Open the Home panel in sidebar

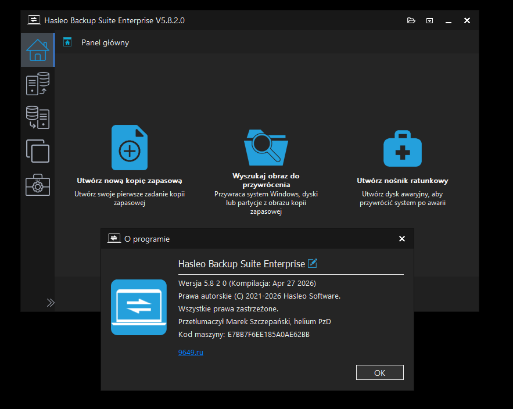(x=38, y=50)
